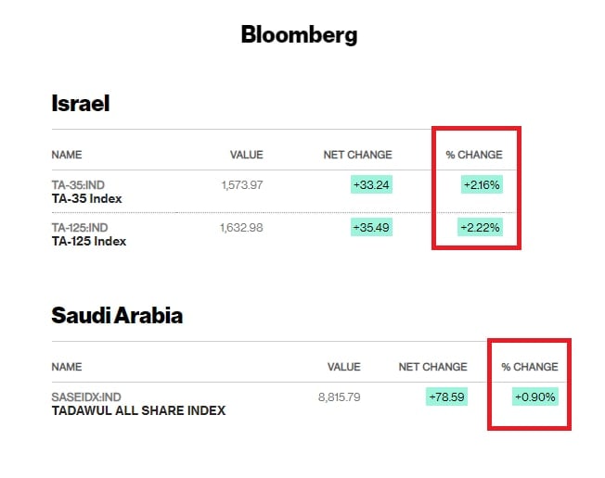Open the TA-125:IND ticker link
Screen dimensions: 605x478
(x=81, y=228)
